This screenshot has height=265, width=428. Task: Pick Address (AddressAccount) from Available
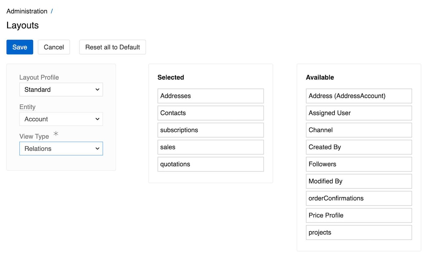[x=359, y=96]
